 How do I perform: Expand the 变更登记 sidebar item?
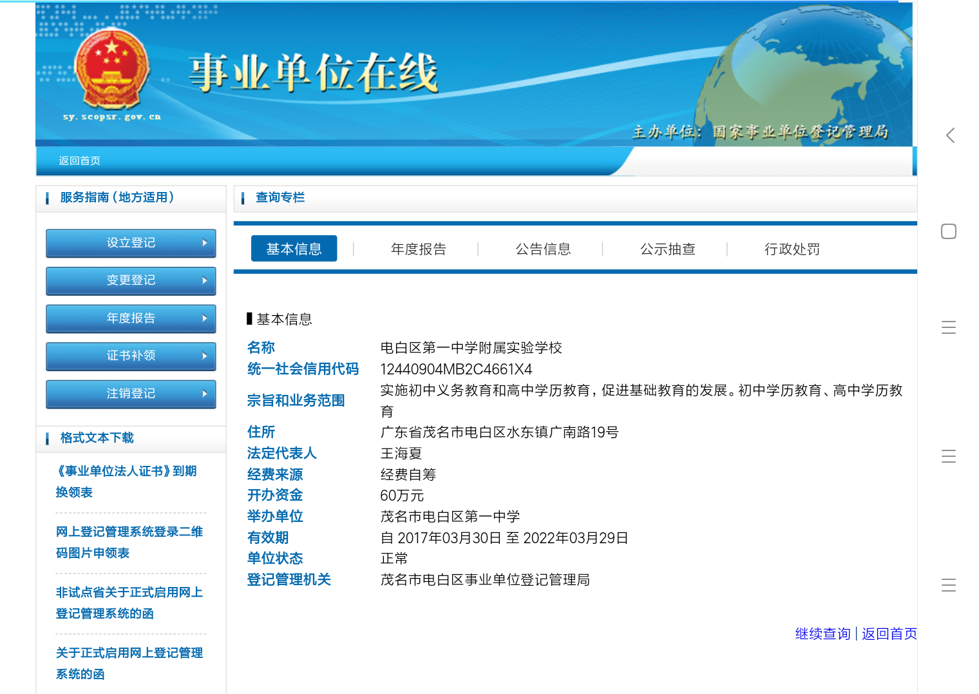(131, 280)
